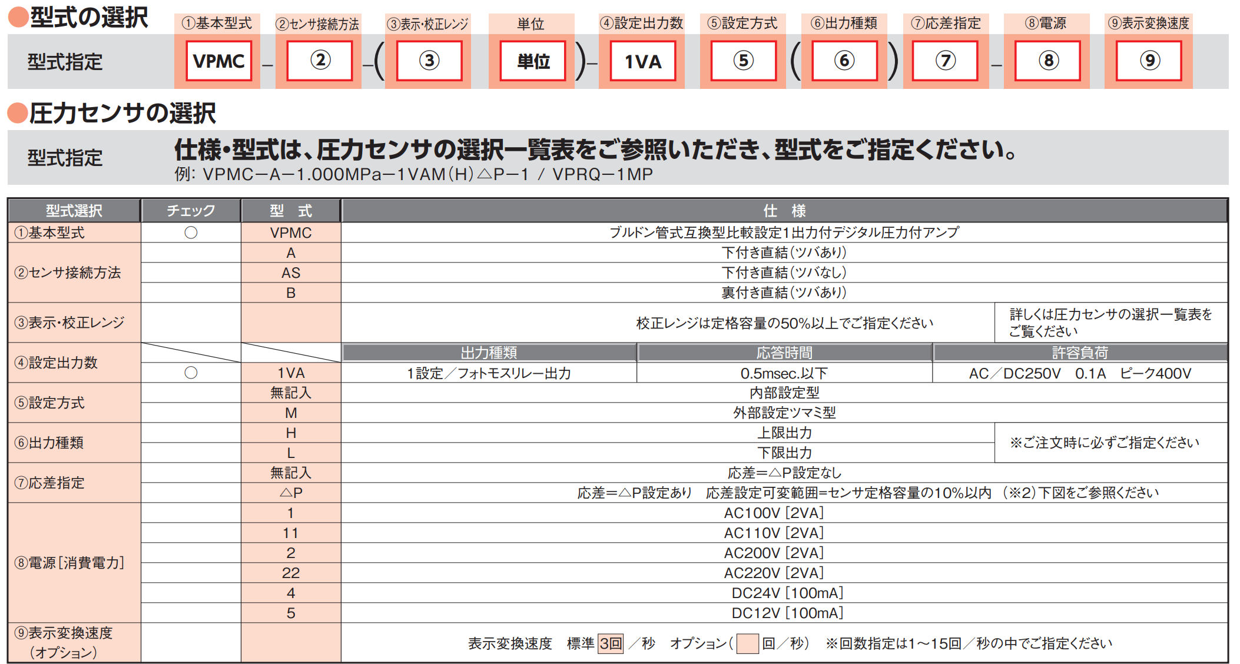Click model cell A under sensor connection

291,253
